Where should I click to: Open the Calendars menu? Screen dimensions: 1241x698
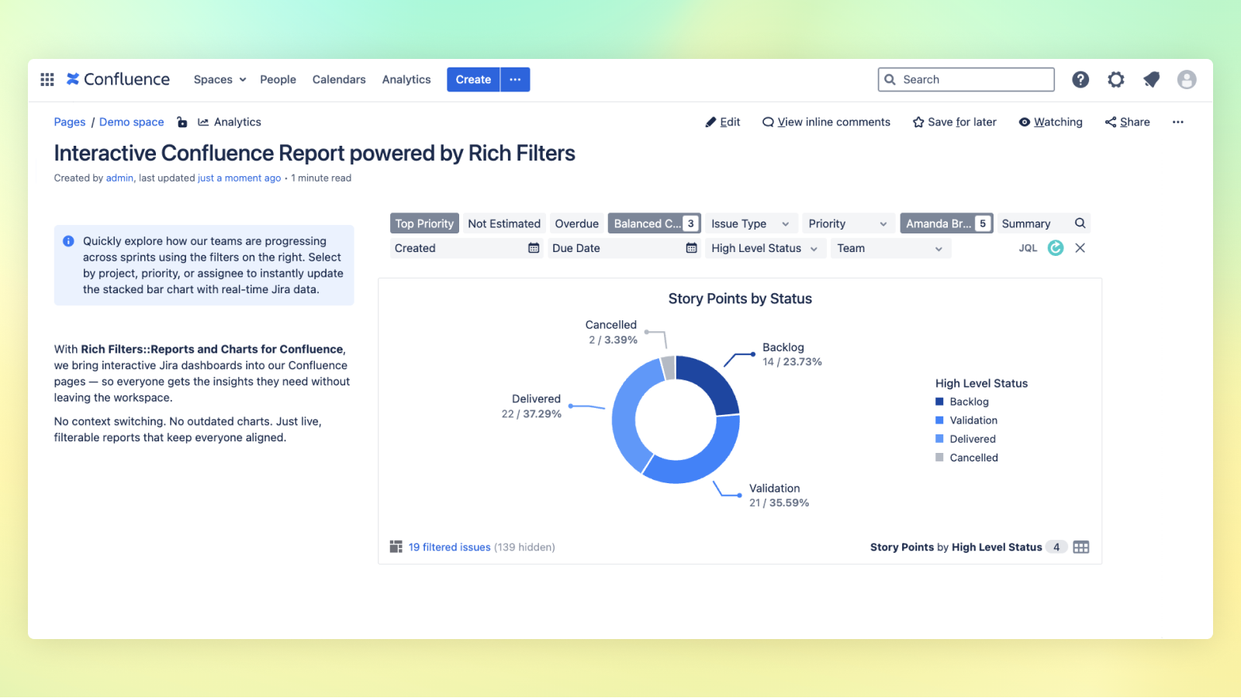click(x=339, y=79)
